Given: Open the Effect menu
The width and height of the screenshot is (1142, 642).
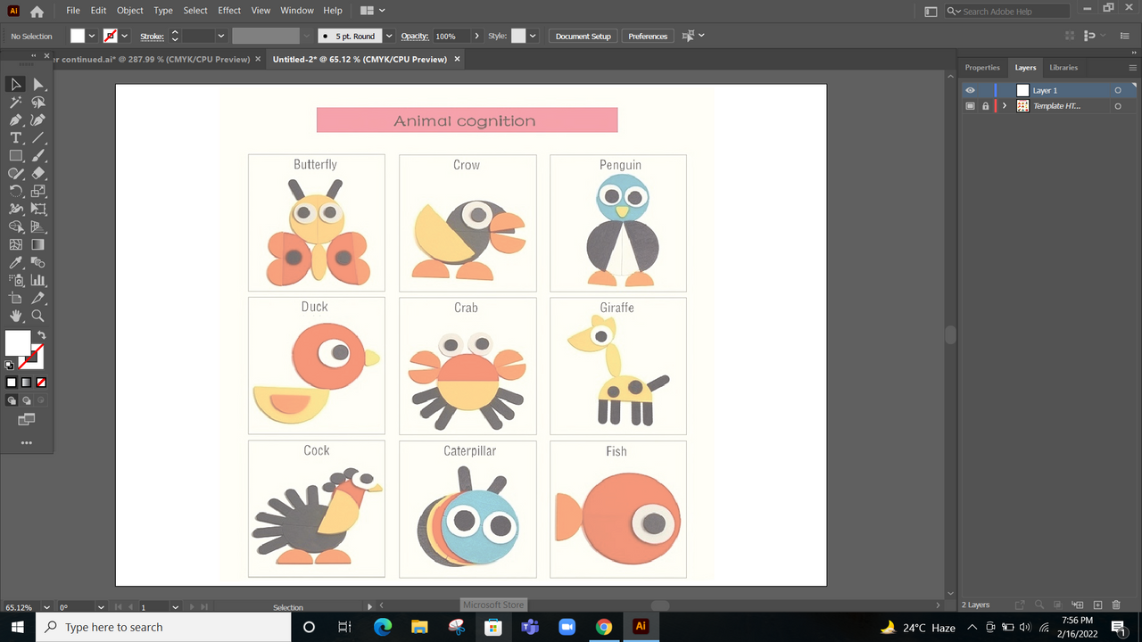Looking at the screenshot, I should tap(229, 11).
